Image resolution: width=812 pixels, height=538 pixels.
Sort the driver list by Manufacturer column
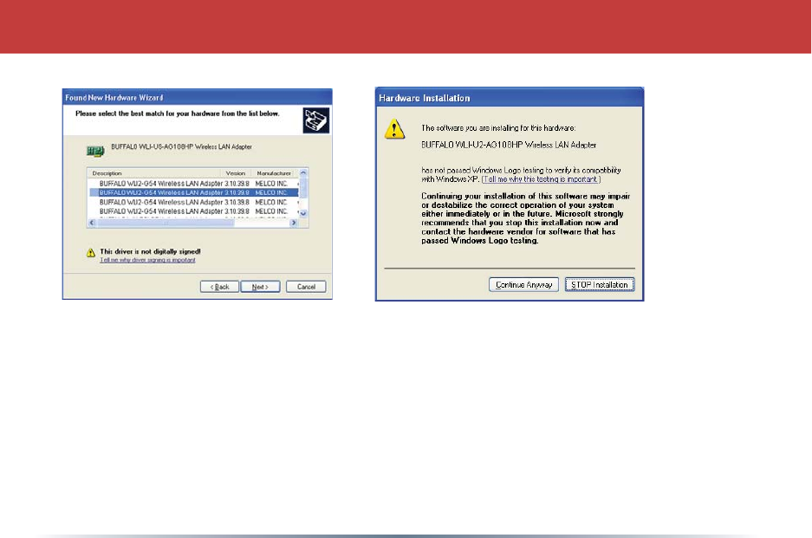tap(275, 173)
